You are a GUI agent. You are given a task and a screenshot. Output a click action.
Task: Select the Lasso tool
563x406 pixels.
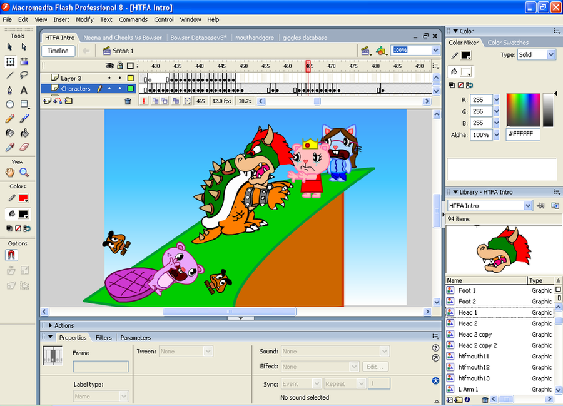pos(24,76)
